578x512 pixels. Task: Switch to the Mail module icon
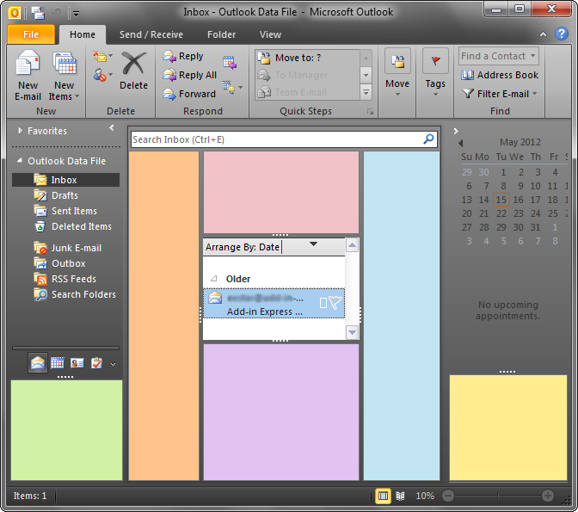click(x=38, y=363)
